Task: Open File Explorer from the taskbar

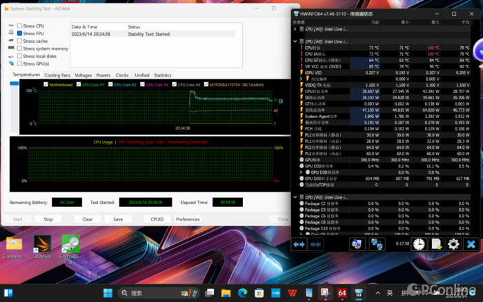Action: pos(226,293)
